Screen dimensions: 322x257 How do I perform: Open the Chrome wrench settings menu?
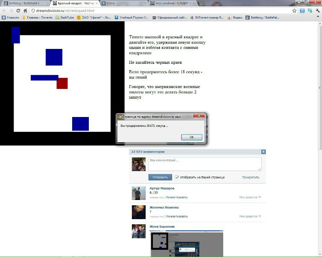[x=316, y=11]
